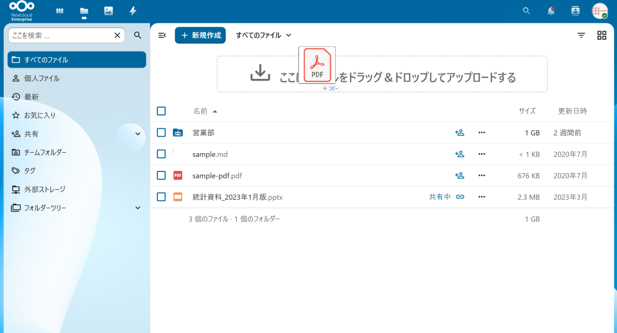Click the 新規作成 button
The width and height of the screenshot is (617, 333).
tap(200, 36)
